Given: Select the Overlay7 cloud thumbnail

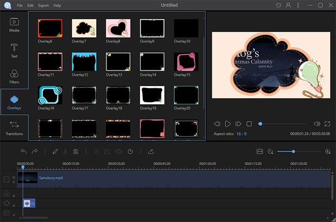Looking at the screenshot, I should click(x=84, y=28).
